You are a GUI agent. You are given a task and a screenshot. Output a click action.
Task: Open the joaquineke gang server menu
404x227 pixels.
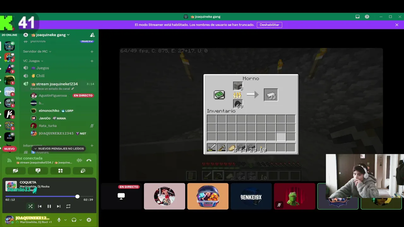[x=50, y=35]
